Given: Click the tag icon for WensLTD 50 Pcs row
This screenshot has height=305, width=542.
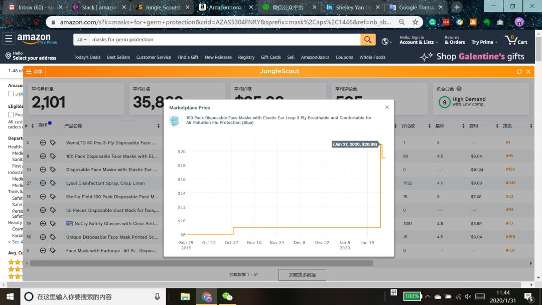Looking at the screenshot, I should click(x=53, y=142).
